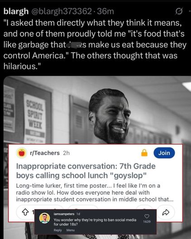This screenshot has height=239, width=191.
Task: Click the yellow padlock icon on the post
Action: (x=144, y=153)
